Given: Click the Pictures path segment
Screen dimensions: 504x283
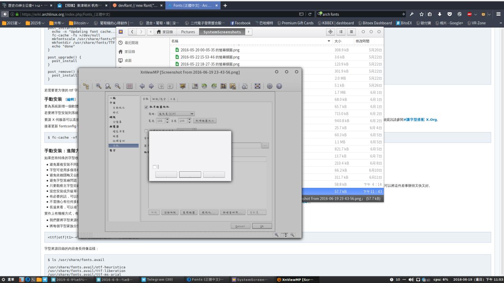Looking at the screenshot, I should coord(188,32).
